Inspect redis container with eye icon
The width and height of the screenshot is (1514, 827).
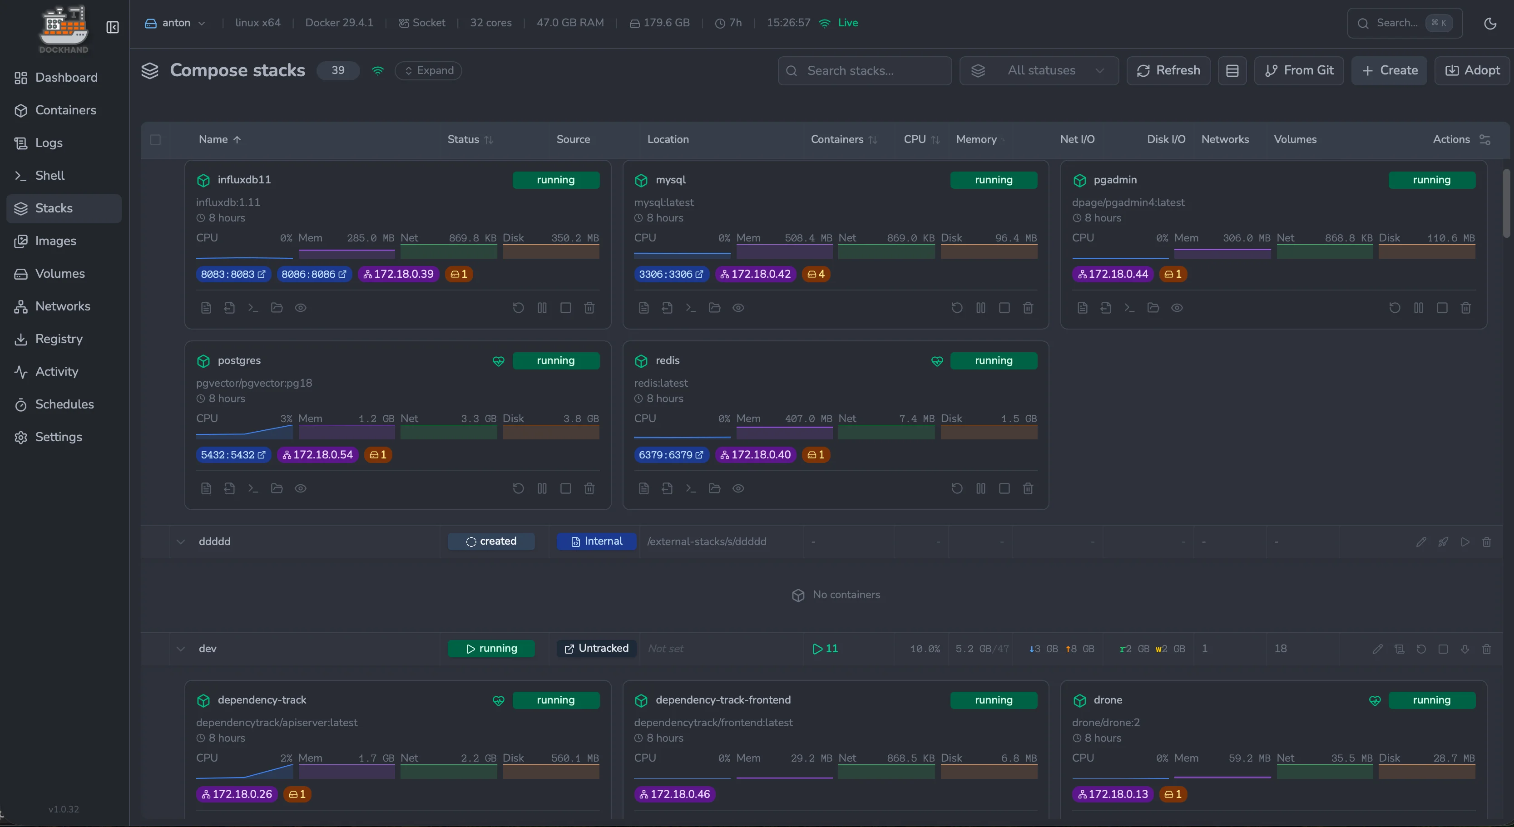[738, 489]
